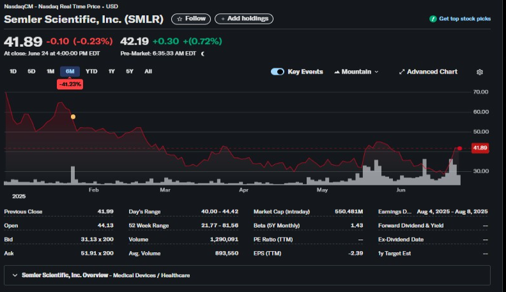Click the Forward Dividend & Yield label
The width and height of the screenshot is (506, 292).
[411, 226]
